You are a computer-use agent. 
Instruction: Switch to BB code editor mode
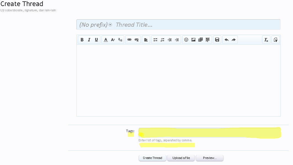click(x=275, y=40)
